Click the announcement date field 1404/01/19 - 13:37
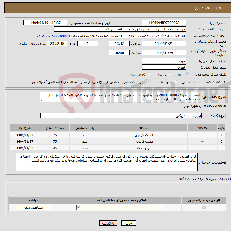 tap(45, 23)
